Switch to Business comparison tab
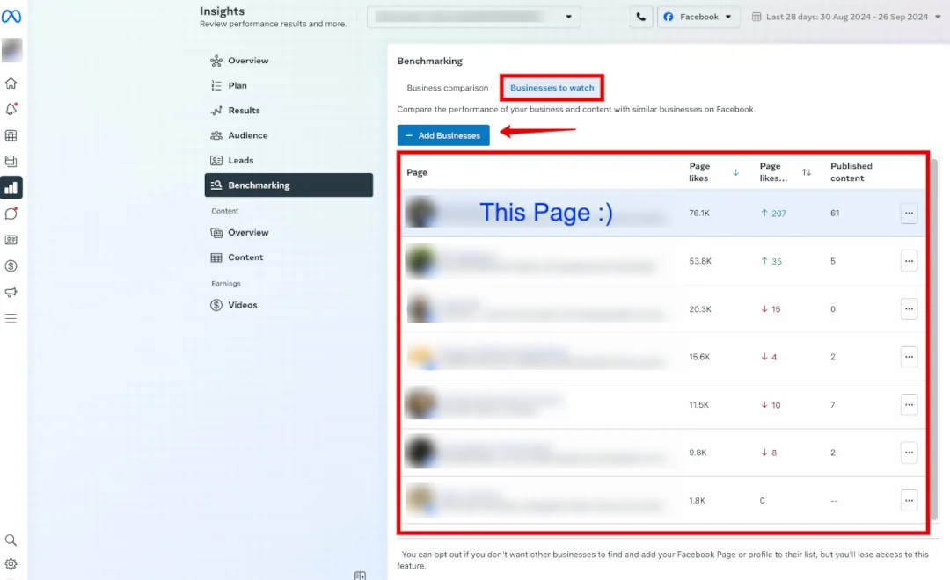The width and height of the screenshot is (950, 580). [447, 88]
